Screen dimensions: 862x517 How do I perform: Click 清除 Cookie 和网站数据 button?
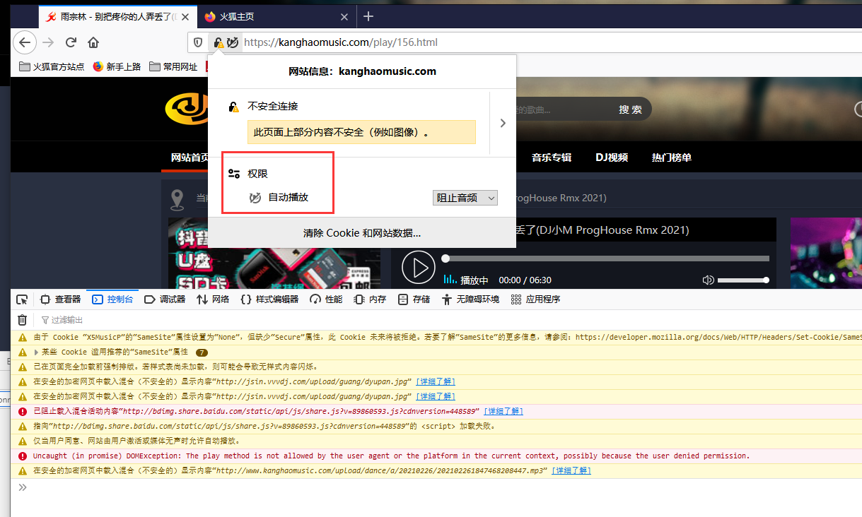[x=362, y=233]
